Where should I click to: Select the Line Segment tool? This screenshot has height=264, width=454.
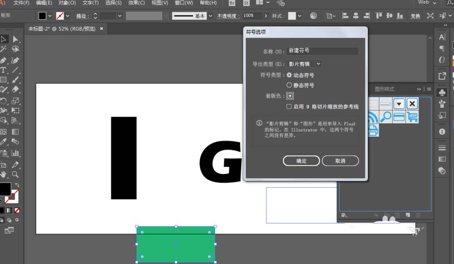pos(15,70)
